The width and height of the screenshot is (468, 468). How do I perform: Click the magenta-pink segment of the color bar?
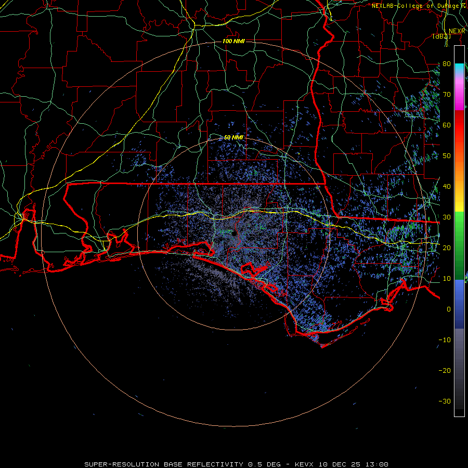click(459, 94)
